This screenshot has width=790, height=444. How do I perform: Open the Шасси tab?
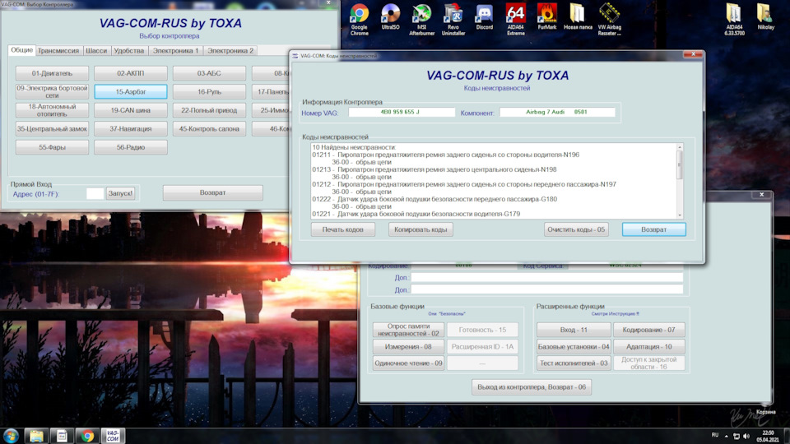pyautogui.click(x=96, y=50)
